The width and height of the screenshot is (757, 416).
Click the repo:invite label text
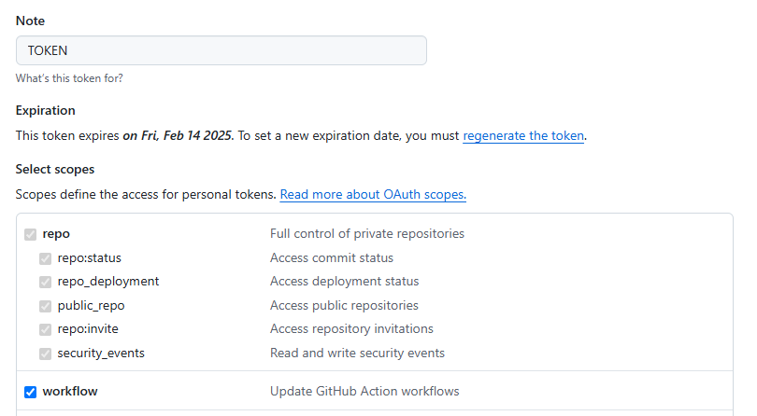coord(88,329)
